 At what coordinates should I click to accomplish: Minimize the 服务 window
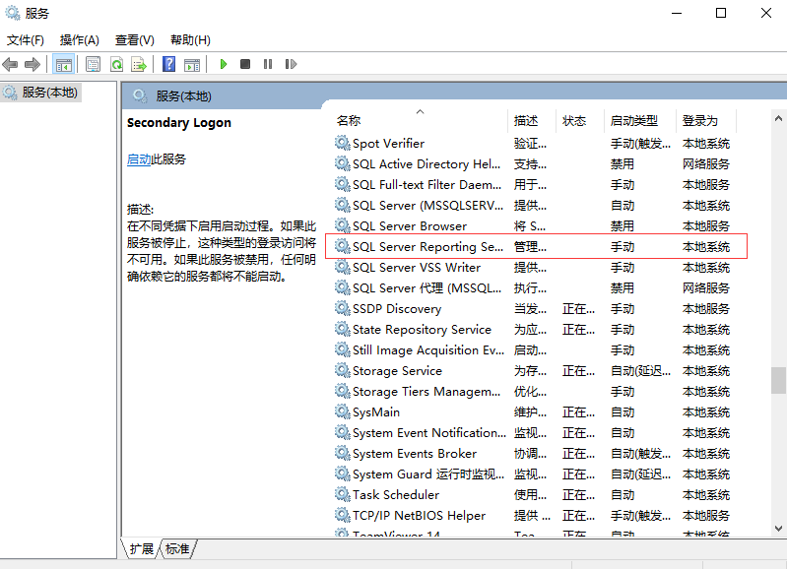(x=677, y=13)
